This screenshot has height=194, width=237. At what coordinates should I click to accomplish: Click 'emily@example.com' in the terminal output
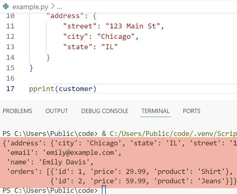(x=79, y=152)
